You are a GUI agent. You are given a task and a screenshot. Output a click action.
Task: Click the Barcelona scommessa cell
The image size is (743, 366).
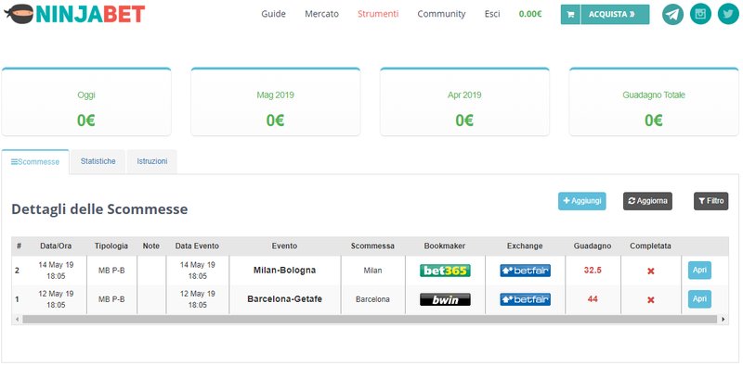click(372, 299)
